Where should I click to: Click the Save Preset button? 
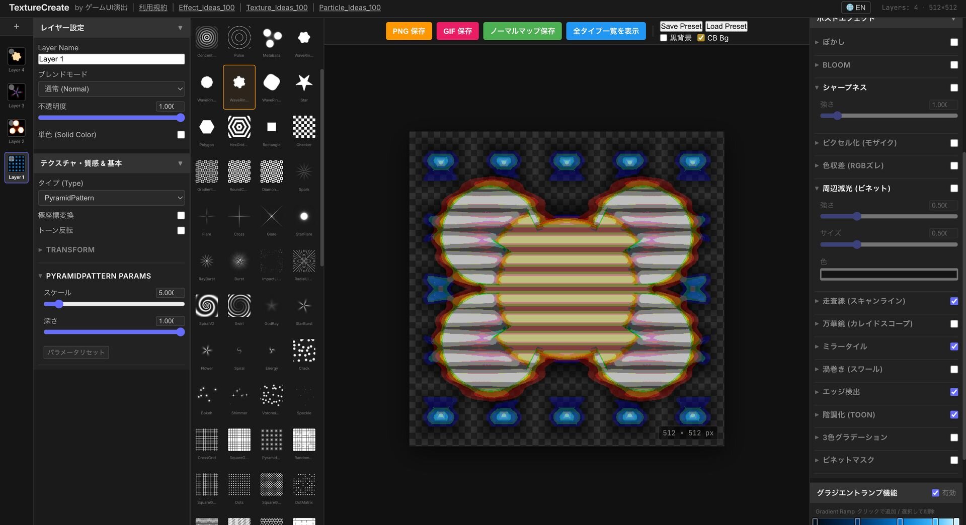[681, 26]
